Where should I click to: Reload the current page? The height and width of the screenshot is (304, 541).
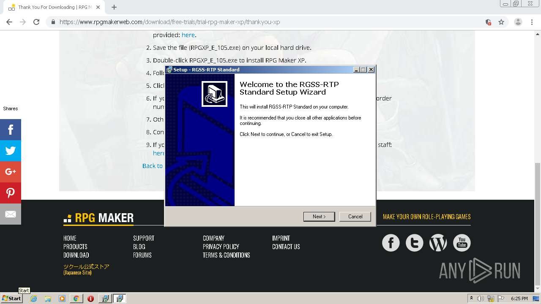tap(36, 22)
